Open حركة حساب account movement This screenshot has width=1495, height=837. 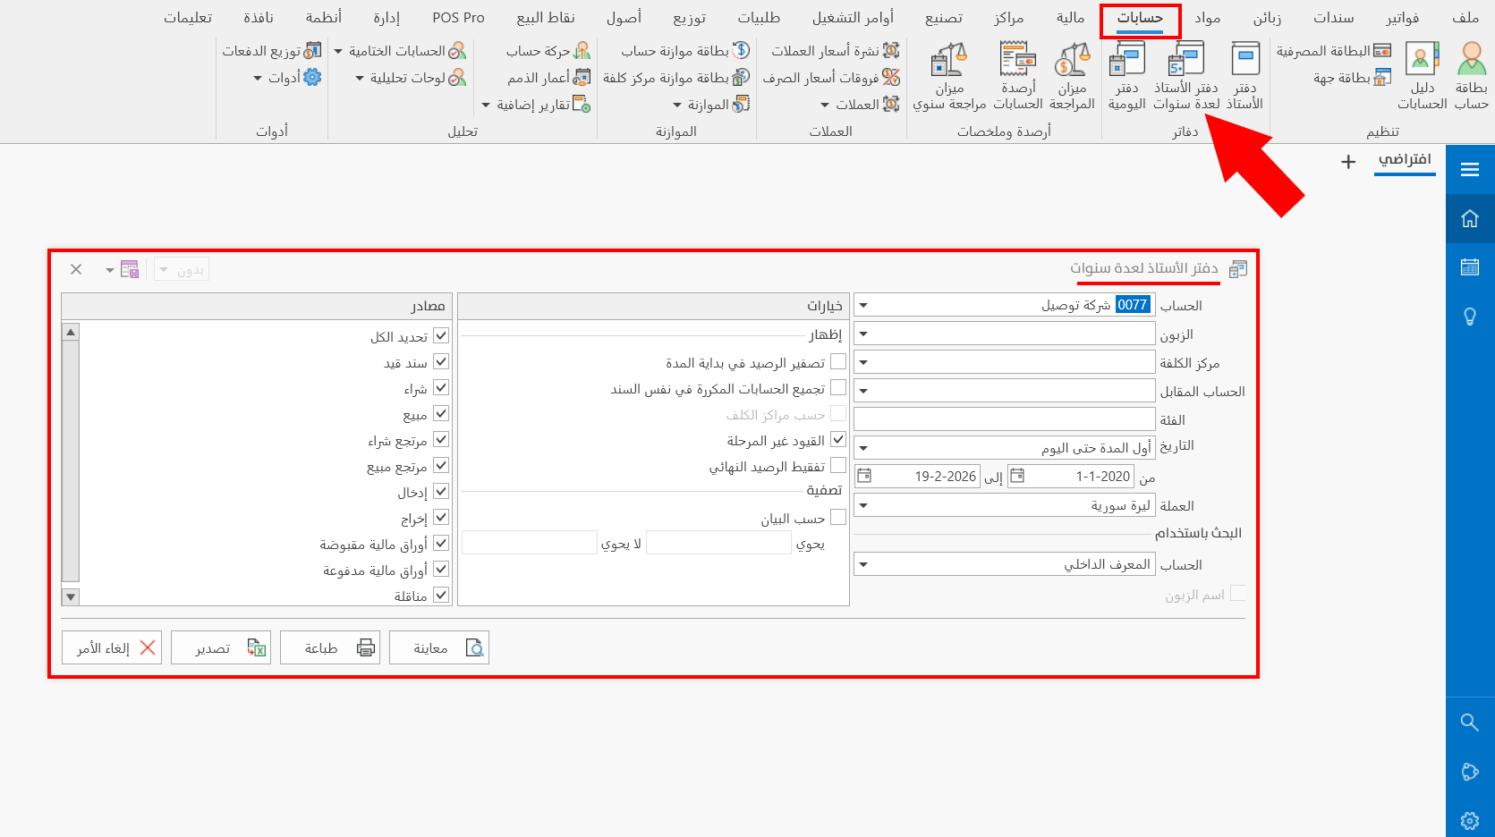(548, 51)
